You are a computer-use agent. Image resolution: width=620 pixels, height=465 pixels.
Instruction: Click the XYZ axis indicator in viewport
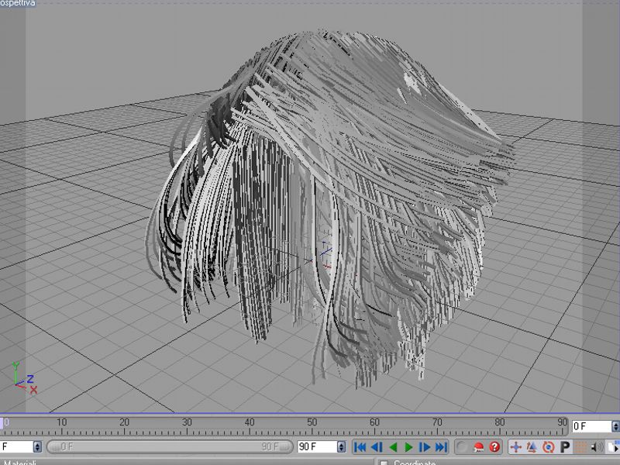(25, 378)
